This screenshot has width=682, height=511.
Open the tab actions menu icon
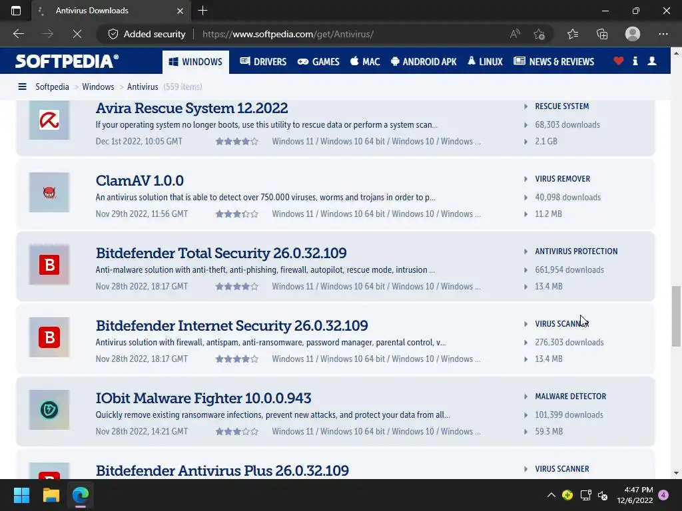[x=16, y=11]
